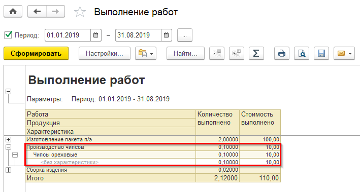
Task: Click the yellow Сформировать button
Action: (x=36, y=53)
